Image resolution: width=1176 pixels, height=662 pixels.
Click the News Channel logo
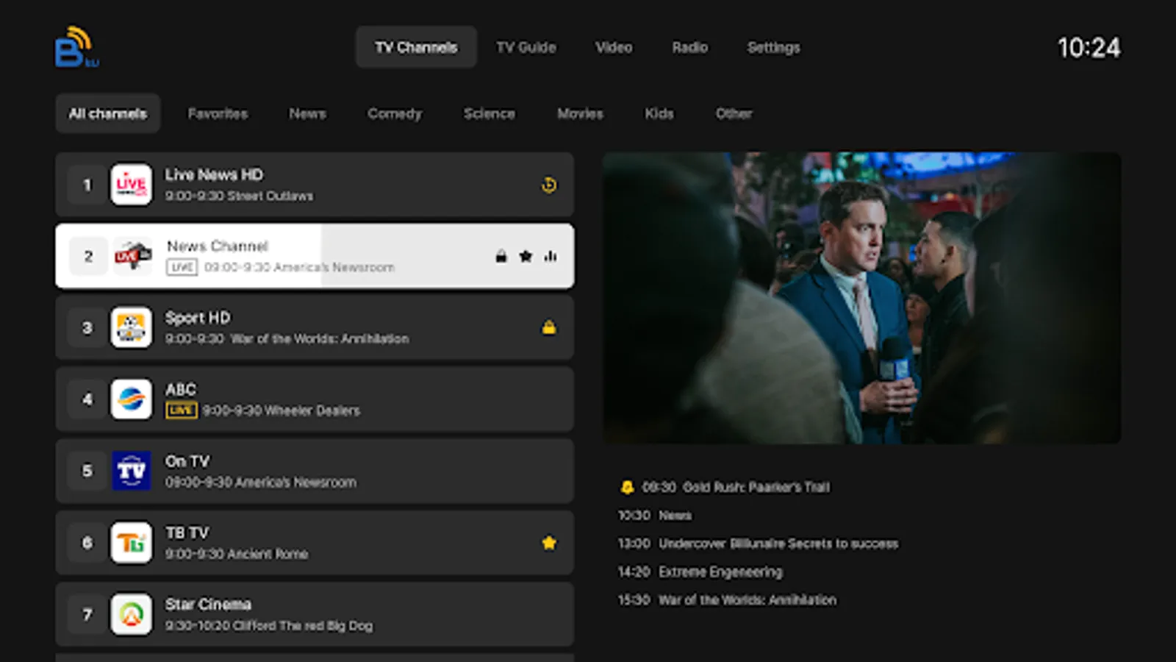pos(132,256)
